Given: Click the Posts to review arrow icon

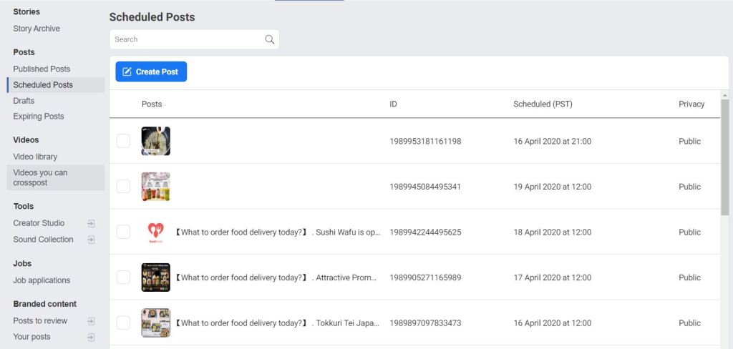Looking at the screenshot, I should [x=91, y=321].
